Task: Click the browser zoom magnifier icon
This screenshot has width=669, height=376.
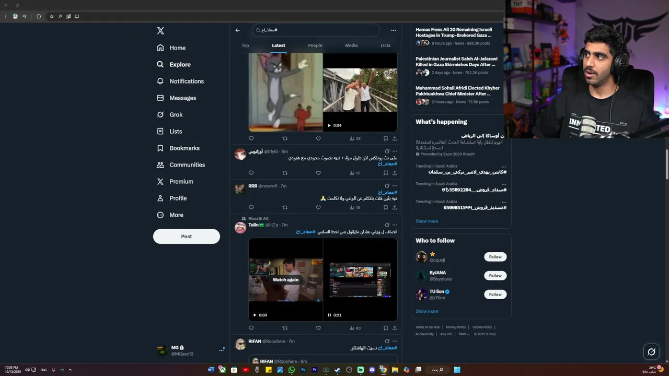Action: click(x=60, y=16)
